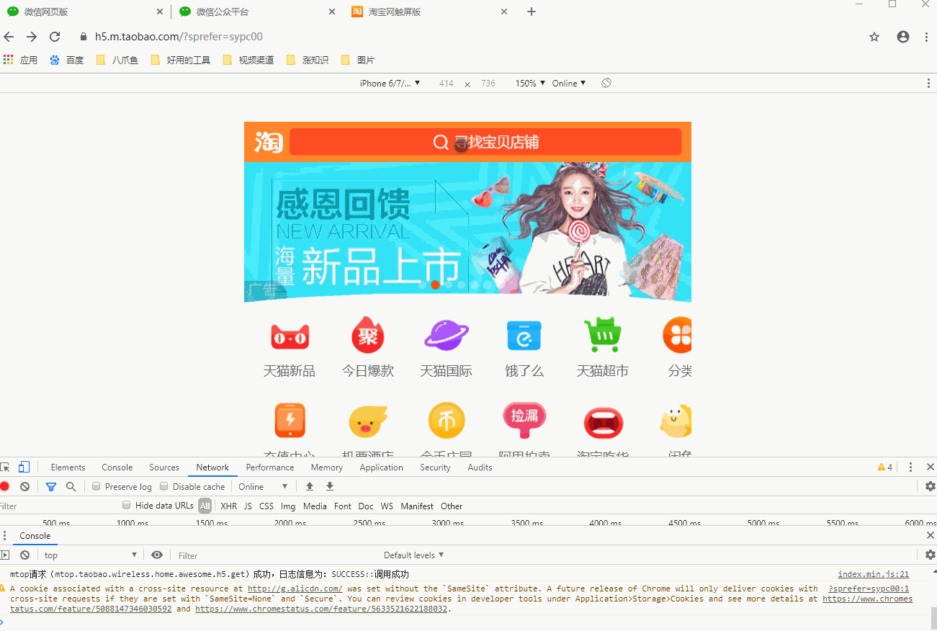Open the 天猫新品 category icon
The image size is (937, 631).
click(290, 336)
